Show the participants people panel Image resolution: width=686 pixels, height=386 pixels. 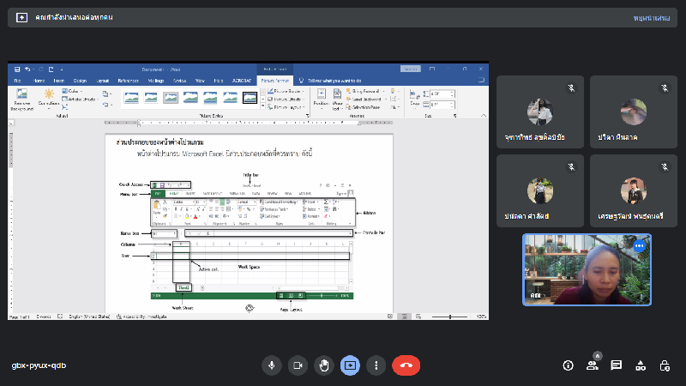pos(592,365)
